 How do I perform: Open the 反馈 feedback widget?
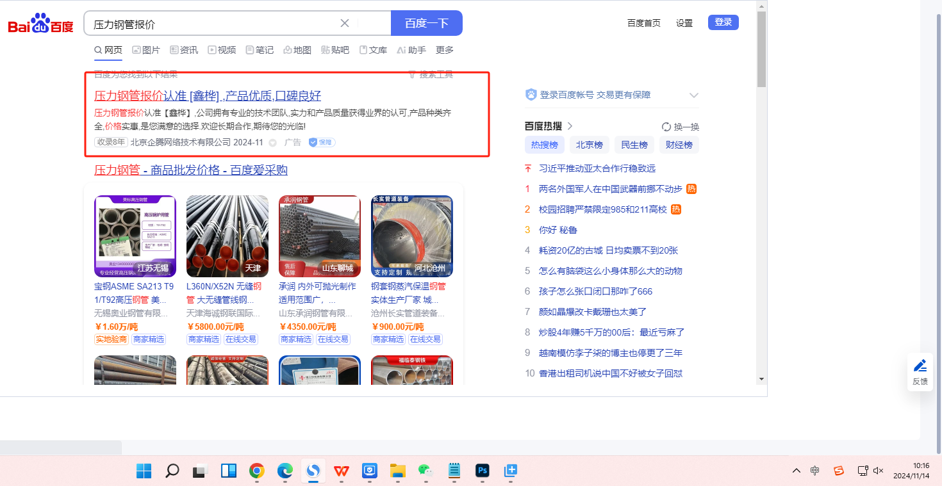click(x=920, y=371)
